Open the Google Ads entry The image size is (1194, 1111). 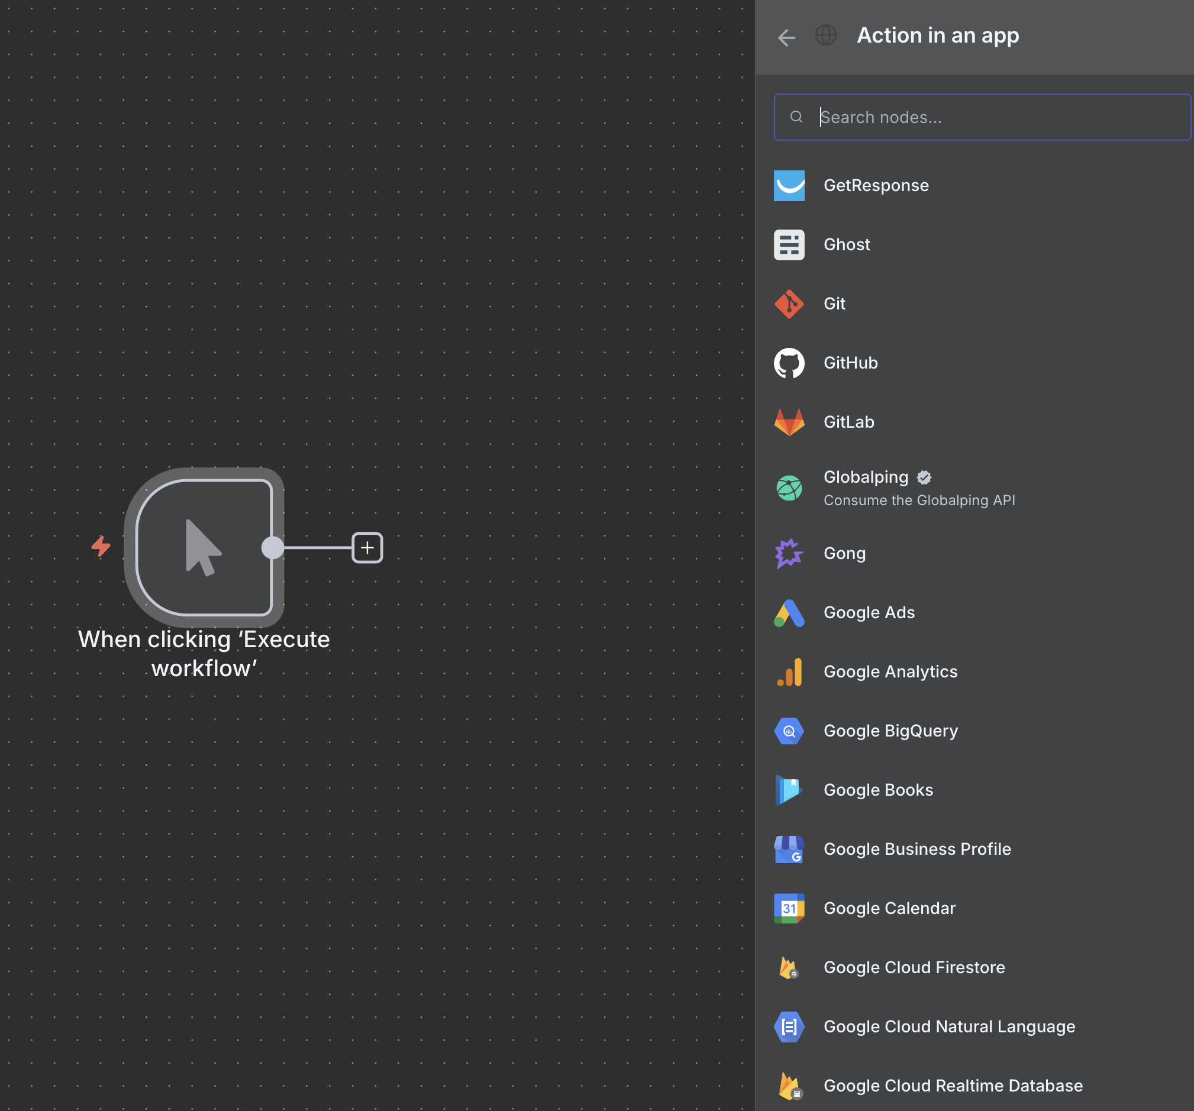coord(974,612)
